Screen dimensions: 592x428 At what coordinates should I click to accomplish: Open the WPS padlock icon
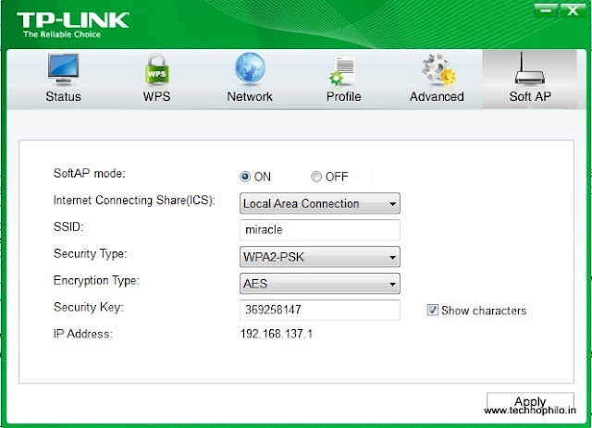156,69
